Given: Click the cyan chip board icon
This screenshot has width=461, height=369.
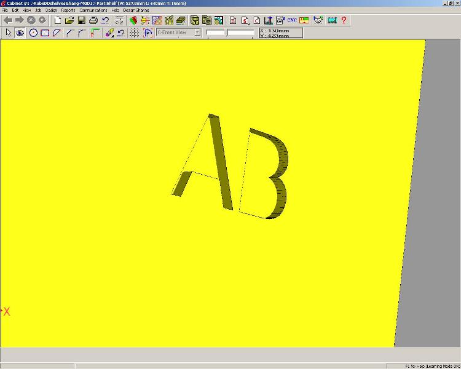Looking at the screenshot, I should 332,20.
